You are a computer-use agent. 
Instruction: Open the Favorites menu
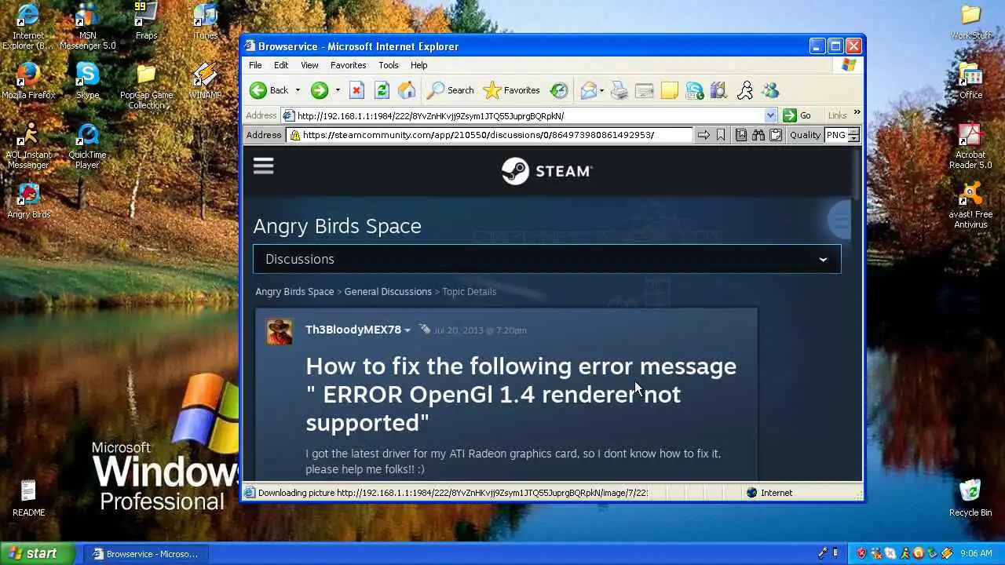[348, 65]
